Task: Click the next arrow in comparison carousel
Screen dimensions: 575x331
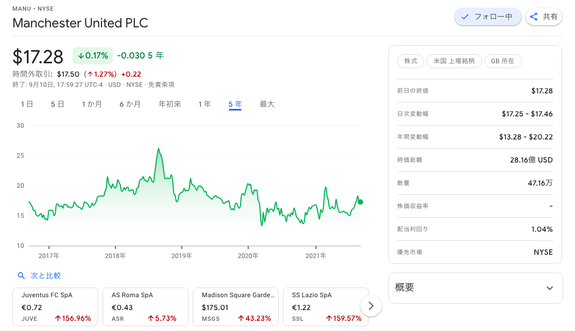Action: pyautogui.click(x=371, y=306)
